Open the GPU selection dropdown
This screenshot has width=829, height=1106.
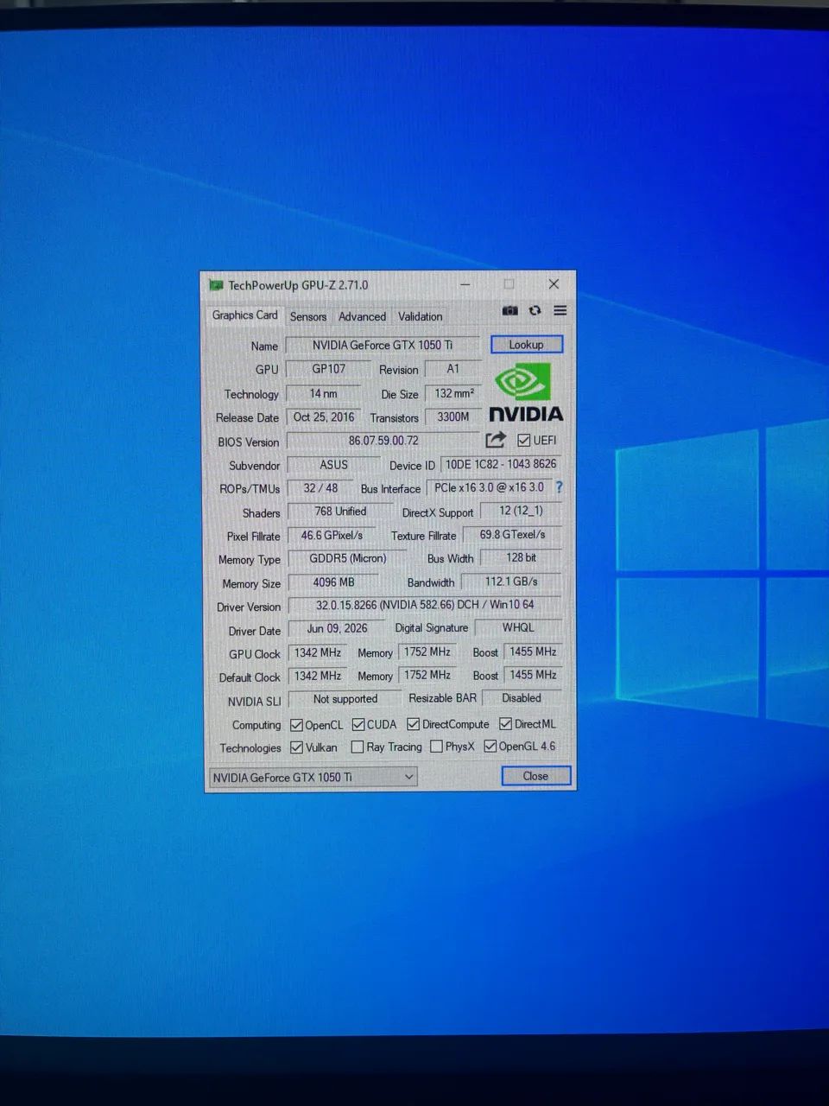(313, 777)
